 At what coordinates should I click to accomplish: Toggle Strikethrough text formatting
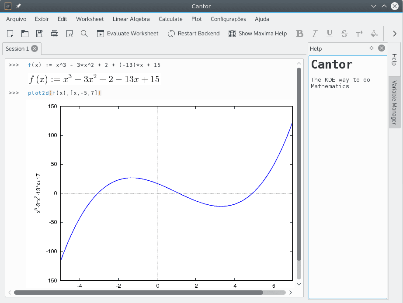pos(344,34)
